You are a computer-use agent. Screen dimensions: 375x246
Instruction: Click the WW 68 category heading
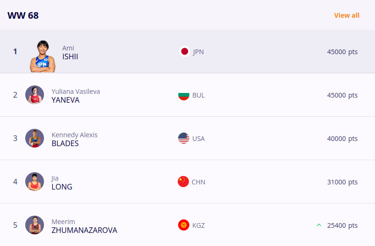23,15
